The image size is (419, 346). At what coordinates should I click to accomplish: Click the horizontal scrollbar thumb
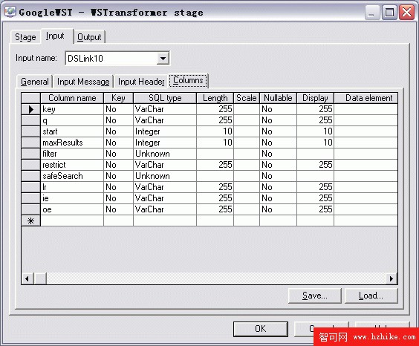click(x=40, y=278)
